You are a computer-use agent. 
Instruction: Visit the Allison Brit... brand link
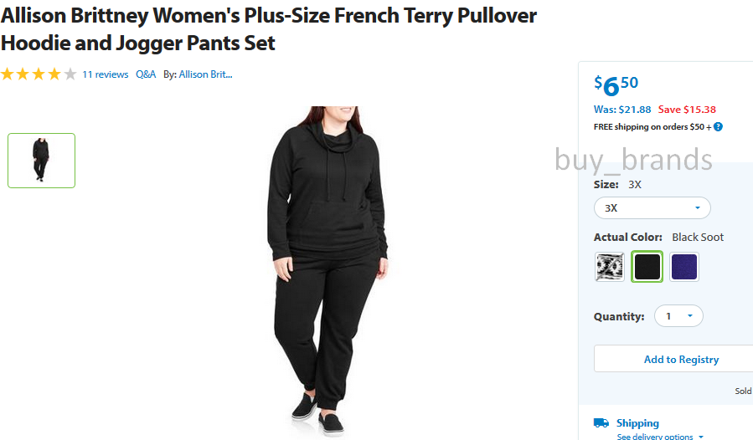point(205,74)
